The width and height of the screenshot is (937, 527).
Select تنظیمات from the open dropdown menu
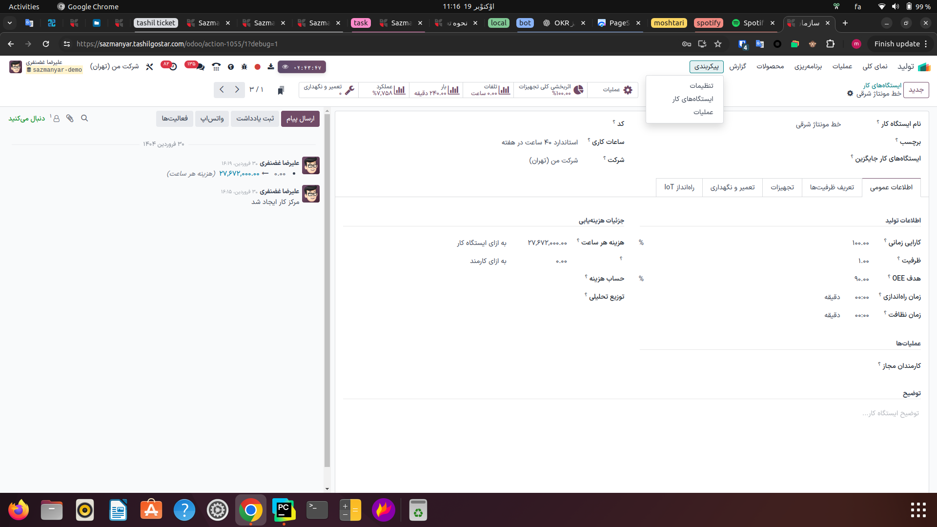(x=701, y=85)
